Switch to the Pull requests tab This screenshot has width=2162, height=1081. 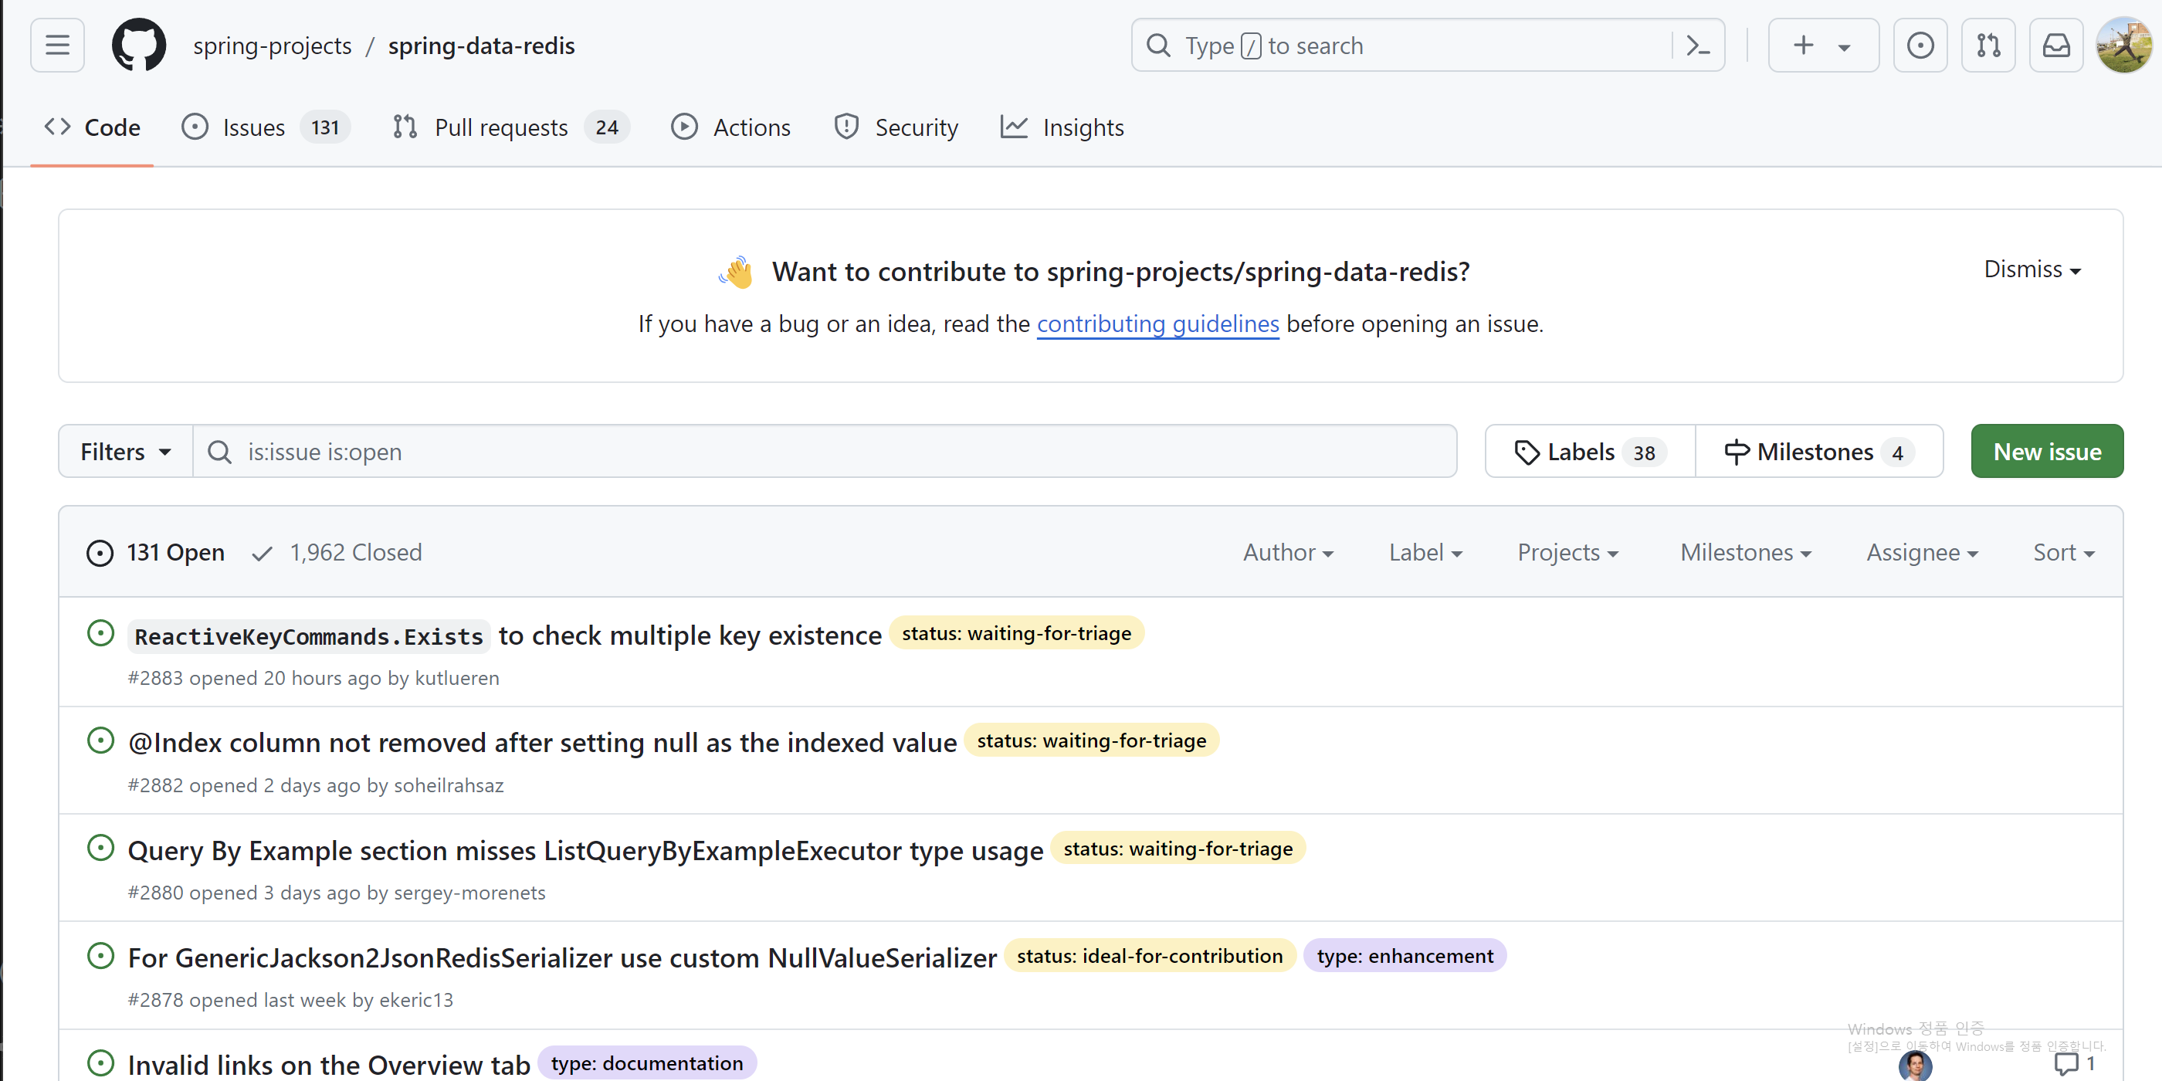(x=510, y=127)
